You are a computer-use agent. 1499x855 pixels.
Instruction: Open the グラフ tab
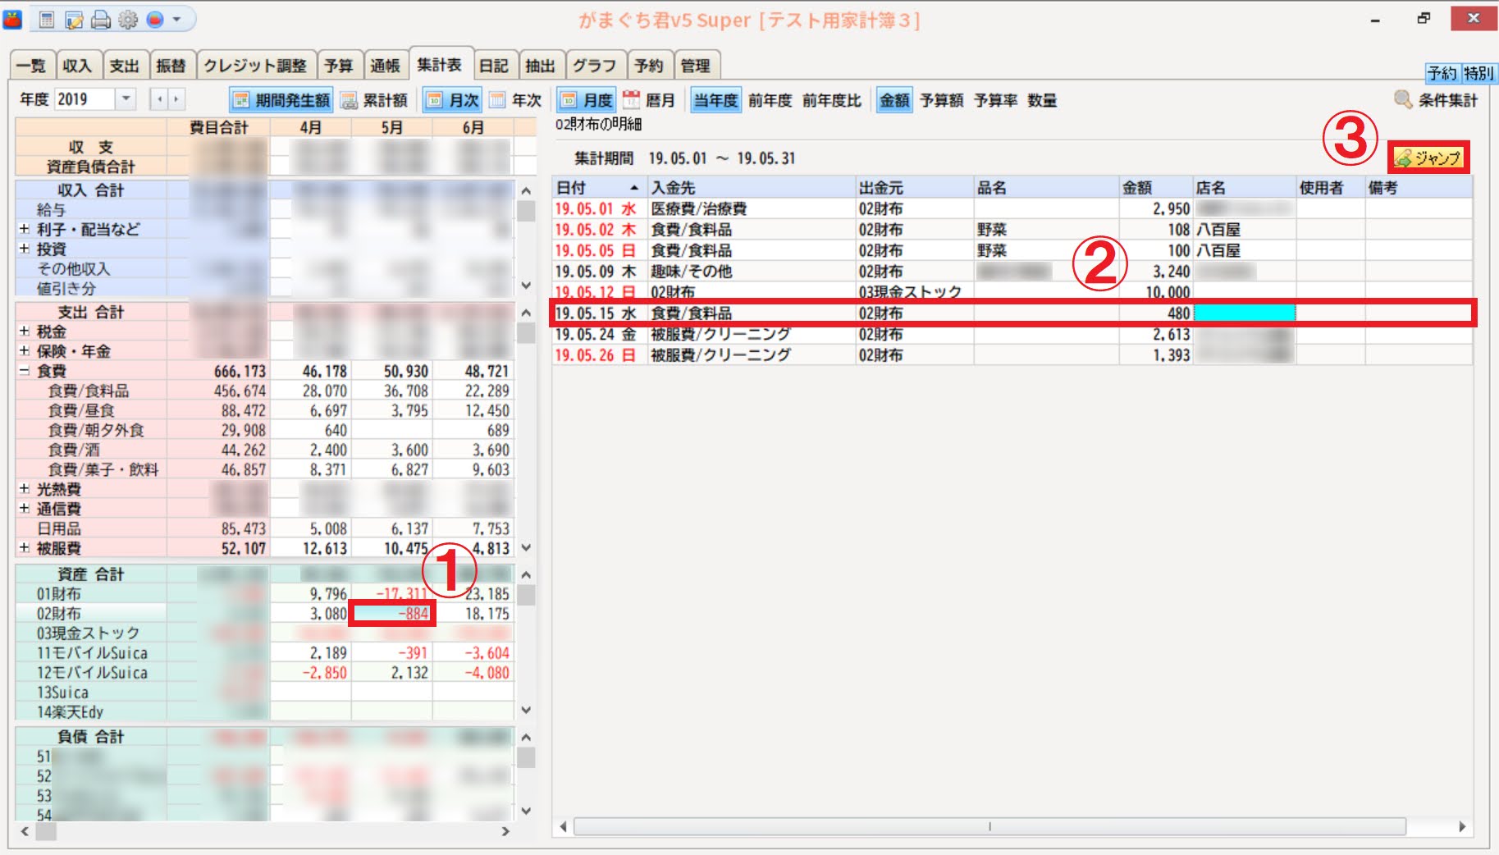pyautogui.click(x=594, y=66)
